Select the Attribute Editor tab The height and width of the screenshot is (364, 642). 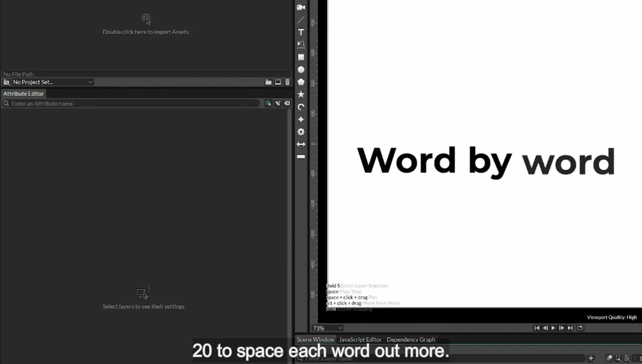pos(23,94)
